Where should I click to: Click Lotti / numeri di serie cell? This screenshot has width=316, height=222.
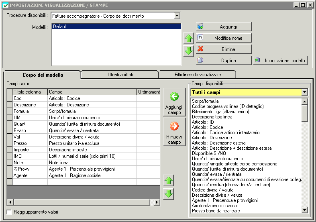[x=92, y=156]
